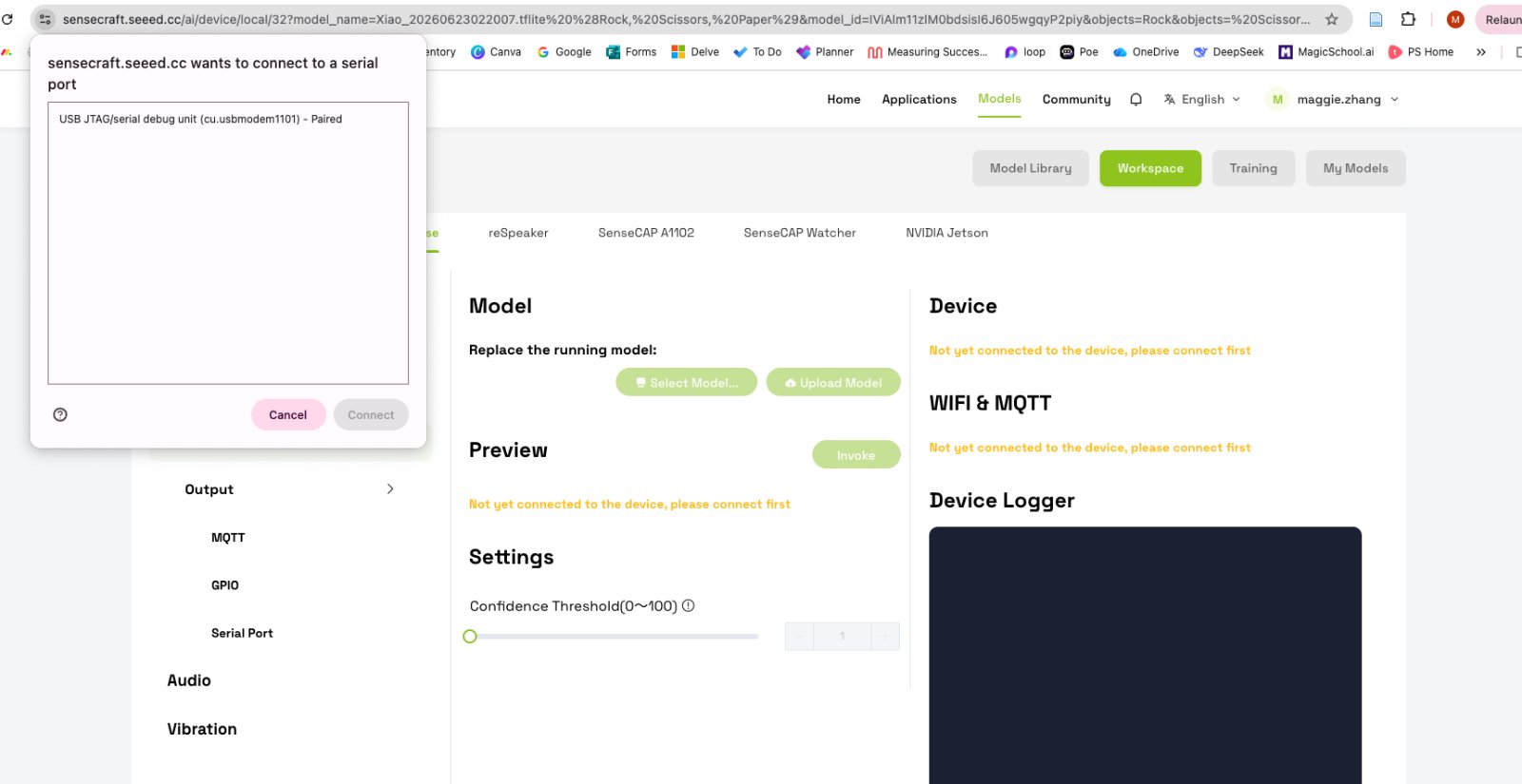Open the Poe bookmark

click(x=1079, y=52)
